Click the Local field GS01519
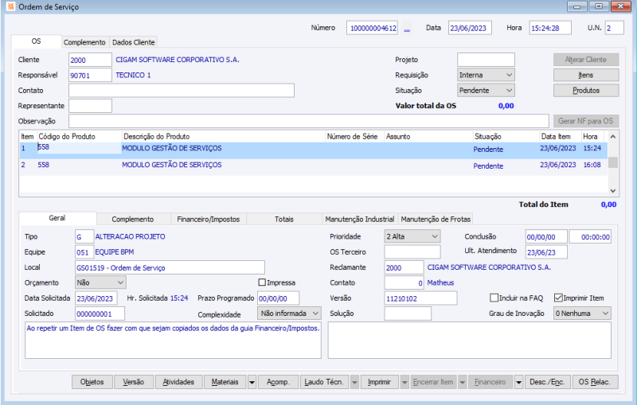Viewport: 637px width, 405px height. (x=170, y=267)
